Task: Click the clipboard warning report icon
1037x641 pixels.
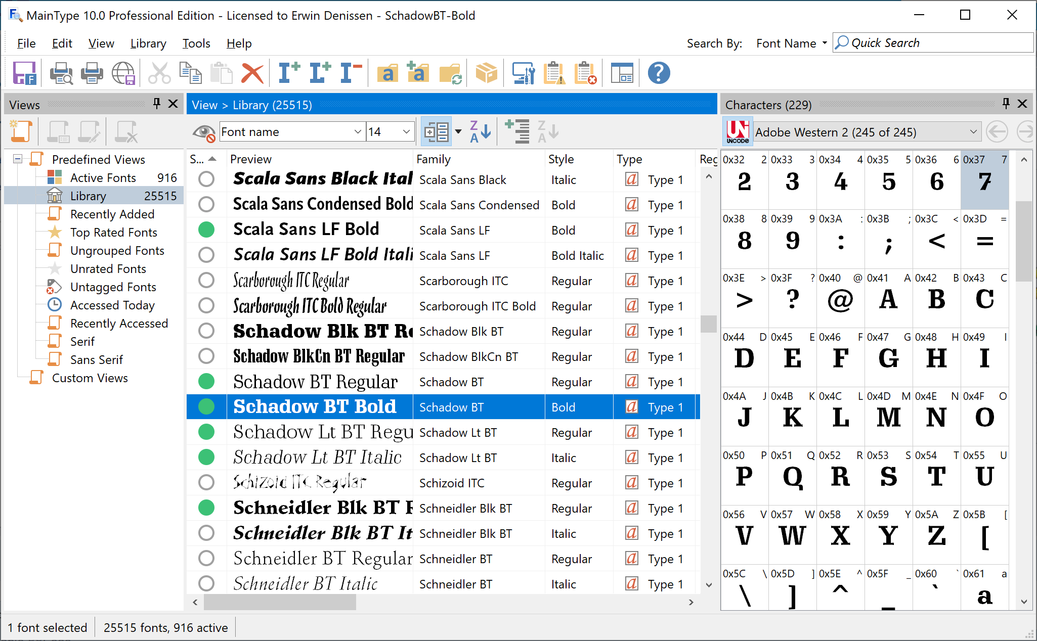Action: pyautogui.click(x=554, y=73)
